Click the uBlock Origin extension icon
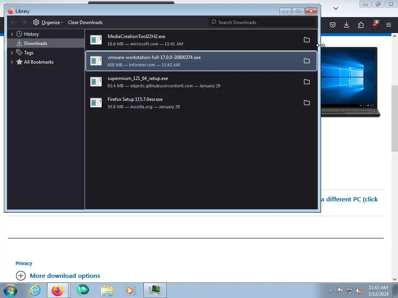Viewport: 398px width, 298px height. [375, 24]
